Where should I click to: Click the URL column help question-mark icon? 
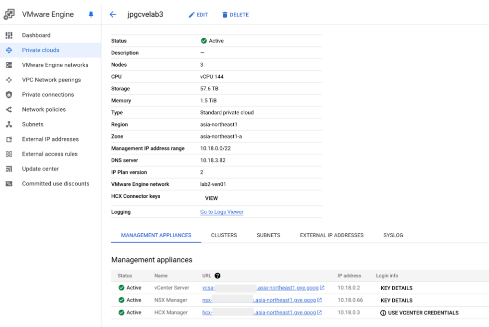pos(217,276)
